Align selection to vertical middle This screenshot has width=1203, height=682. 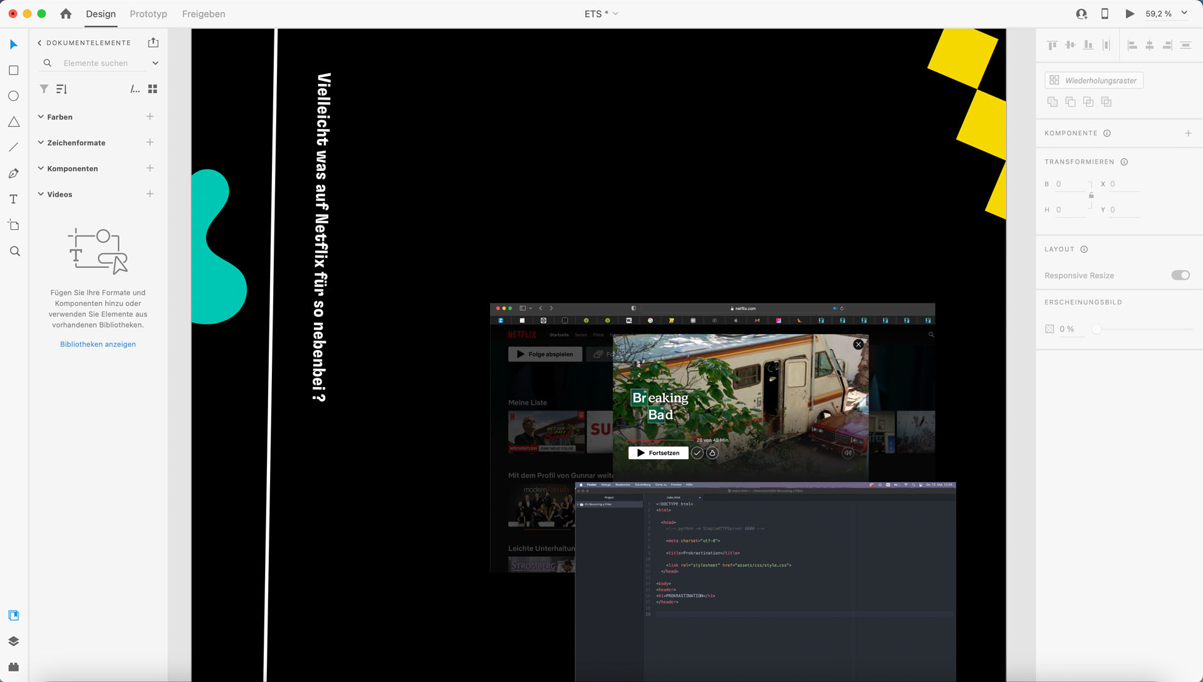click(x=1070, y=45)
